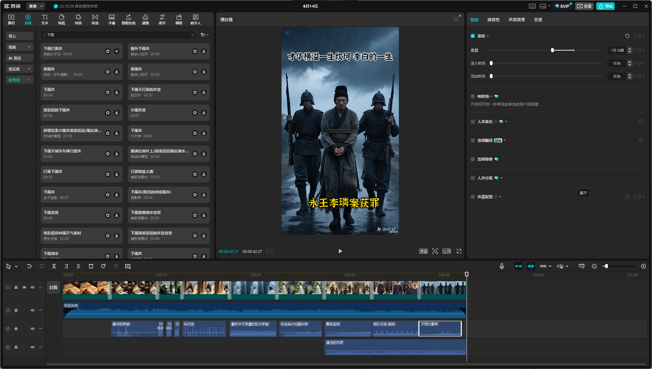Viewport: 652px width, 369px height.
Task: Click the undo arrow in timeline toolbar
Action: 29,266
